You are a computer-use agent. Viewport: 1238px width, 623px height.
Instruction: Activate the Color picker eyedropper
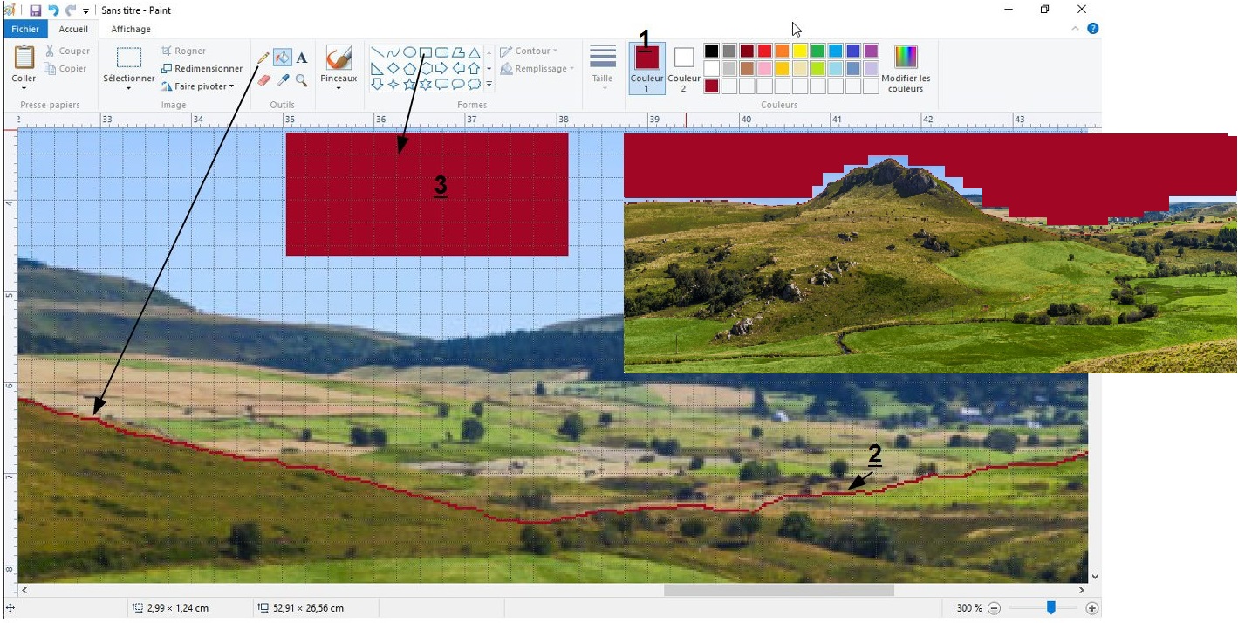point(283,80)
